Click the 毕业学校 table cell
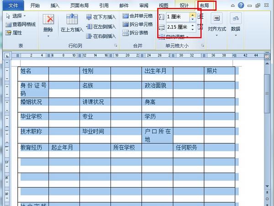Screen dimensions: 274x206 33,120
